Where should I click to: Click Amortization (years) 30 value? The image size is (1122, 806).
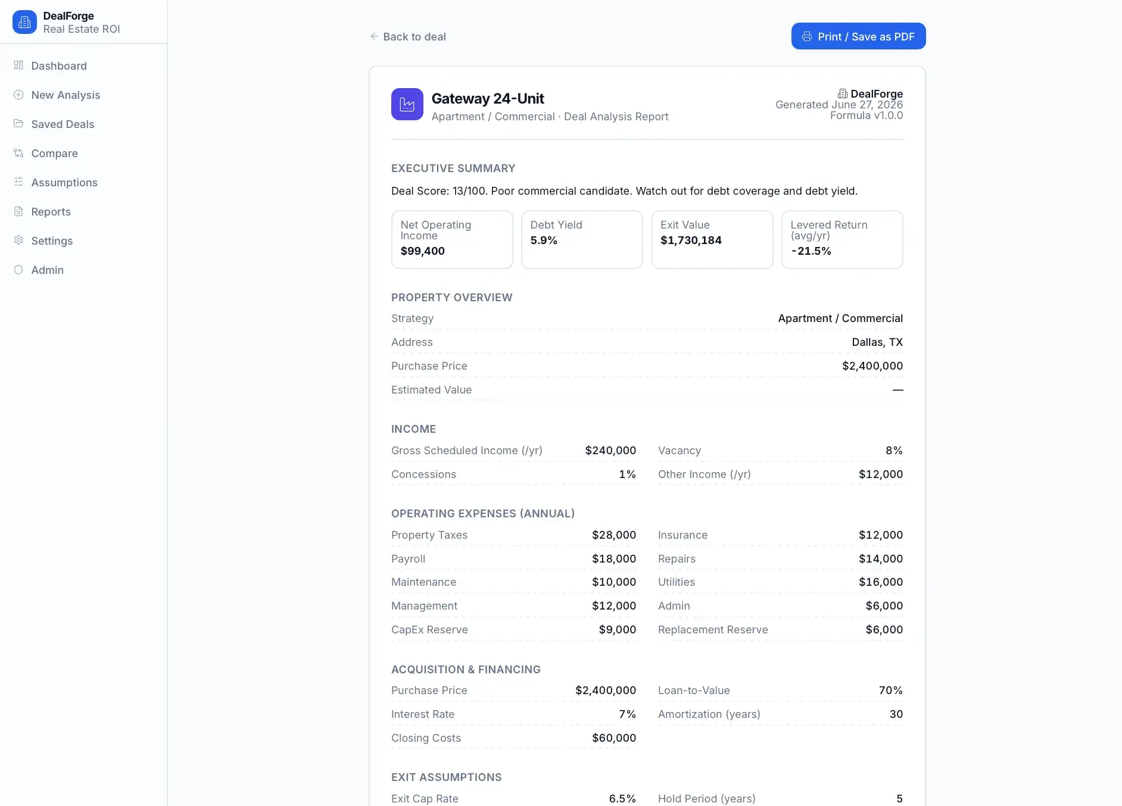click(x=896, y=714)
